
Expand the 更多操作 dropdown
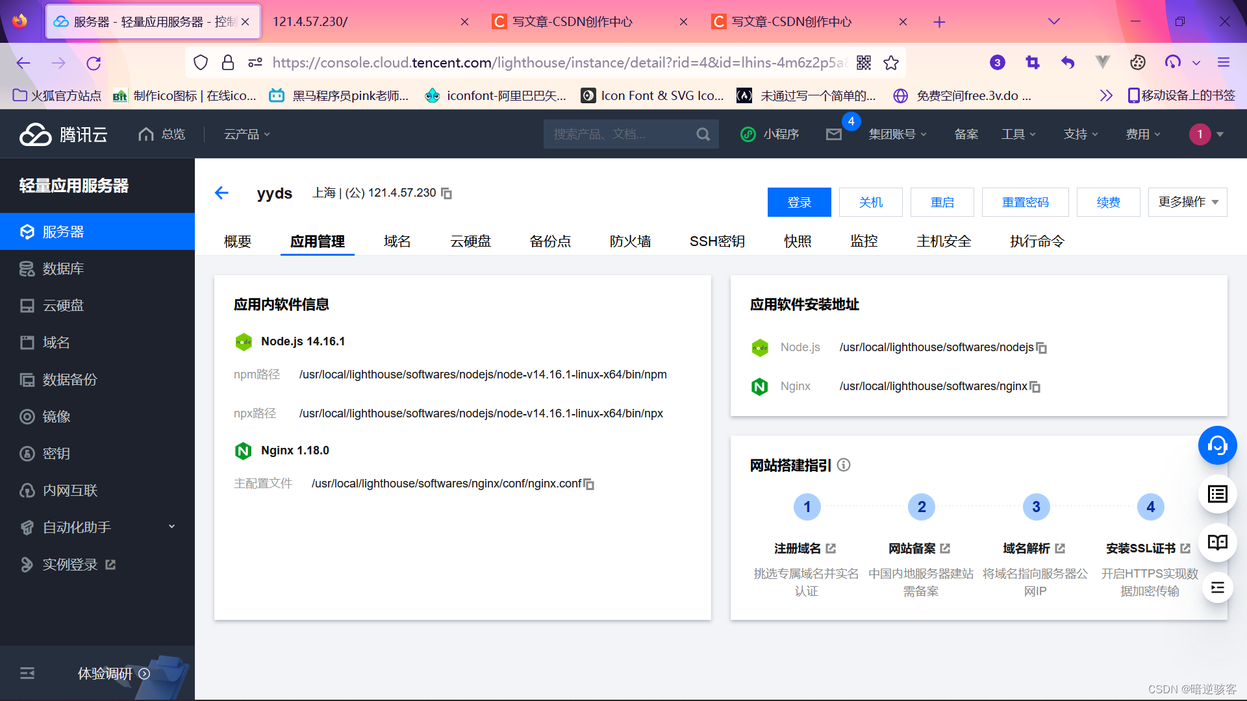pyautogui.click(x=1187, y=202)
